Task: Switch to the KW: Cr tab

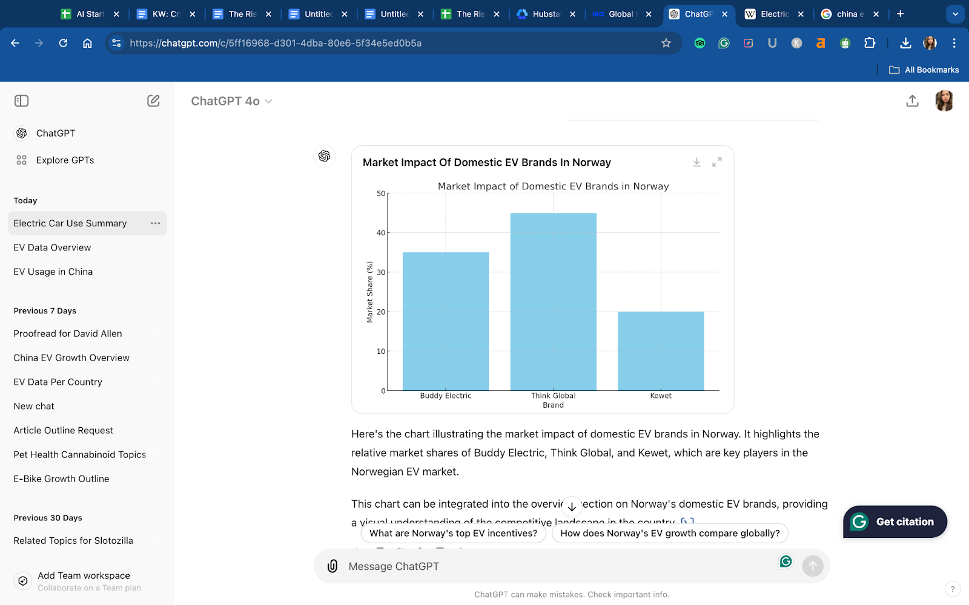Action: pyautogui.click(x=166, y=14)
